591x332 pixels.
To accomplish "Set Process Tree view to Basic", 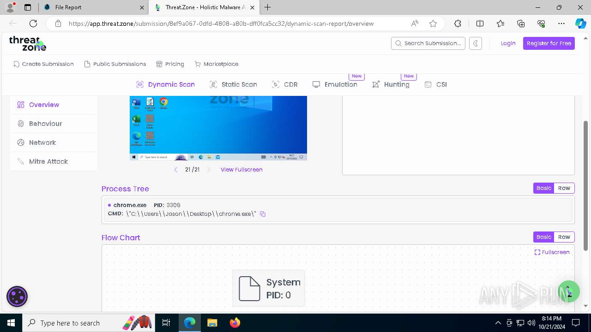I will point(543,188).
